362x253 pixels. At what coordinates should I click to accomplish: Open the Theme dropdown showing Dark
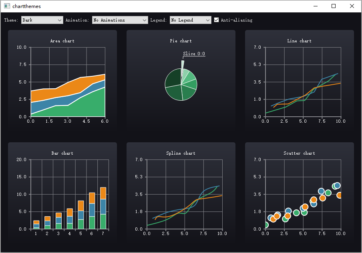[x=42, y=20]
